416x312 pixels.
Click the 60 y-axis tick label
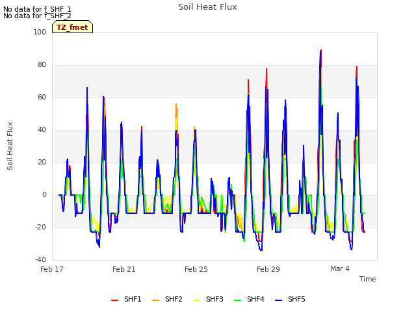(x=42, y=97)
